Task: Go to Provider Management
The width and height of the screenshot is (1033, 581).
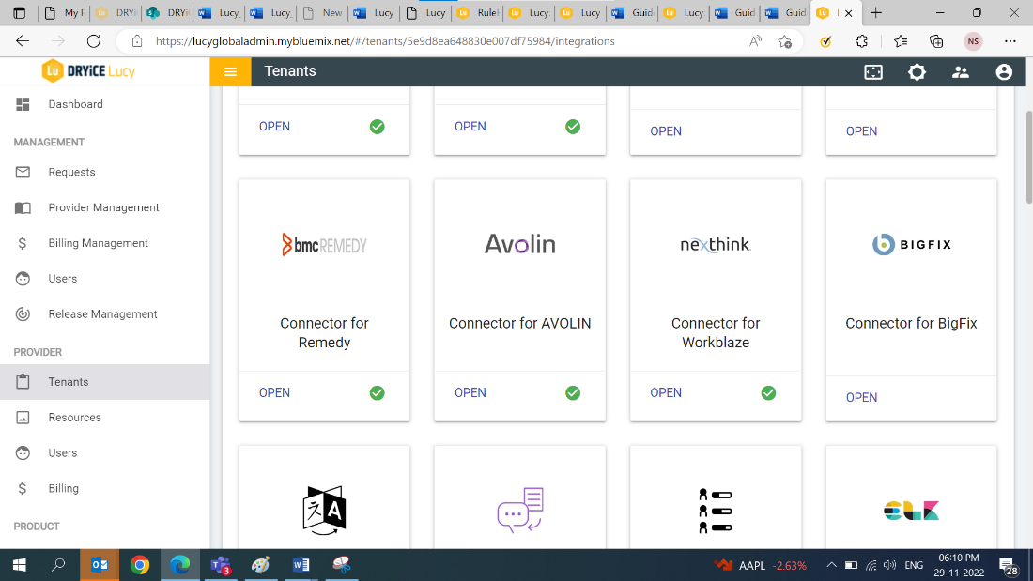Action: 105,207
